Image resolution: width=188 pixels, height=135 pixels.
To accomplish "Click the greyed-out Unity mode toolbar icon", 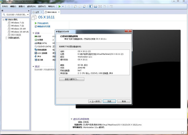I will [105, 7].
